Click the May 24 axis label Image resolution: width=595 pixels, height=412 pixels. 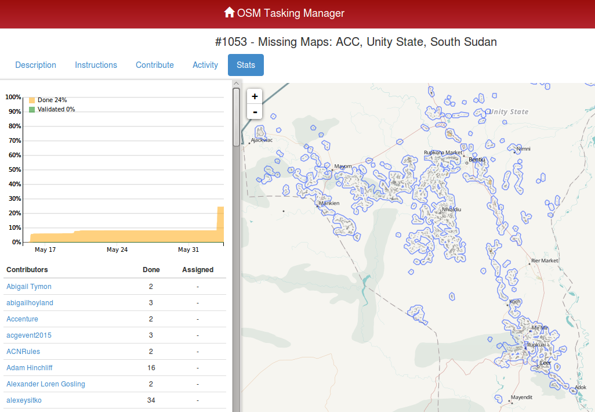pos(117,250)
